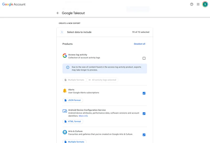The width and height of the screenshot is (210, 143).
Task: Click the file icon in the HTML format chip
Action: click(65, 121)
